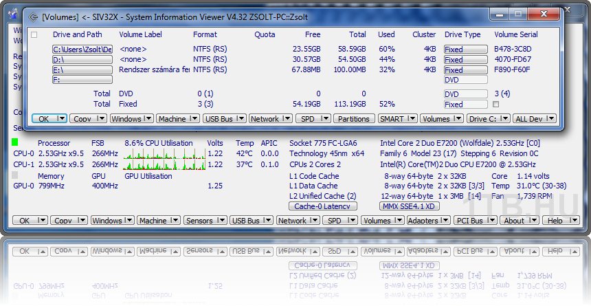591x306 pixels.
Task: Open USB Bus dropdown in the Volumes window
Action: pos(224,118)
